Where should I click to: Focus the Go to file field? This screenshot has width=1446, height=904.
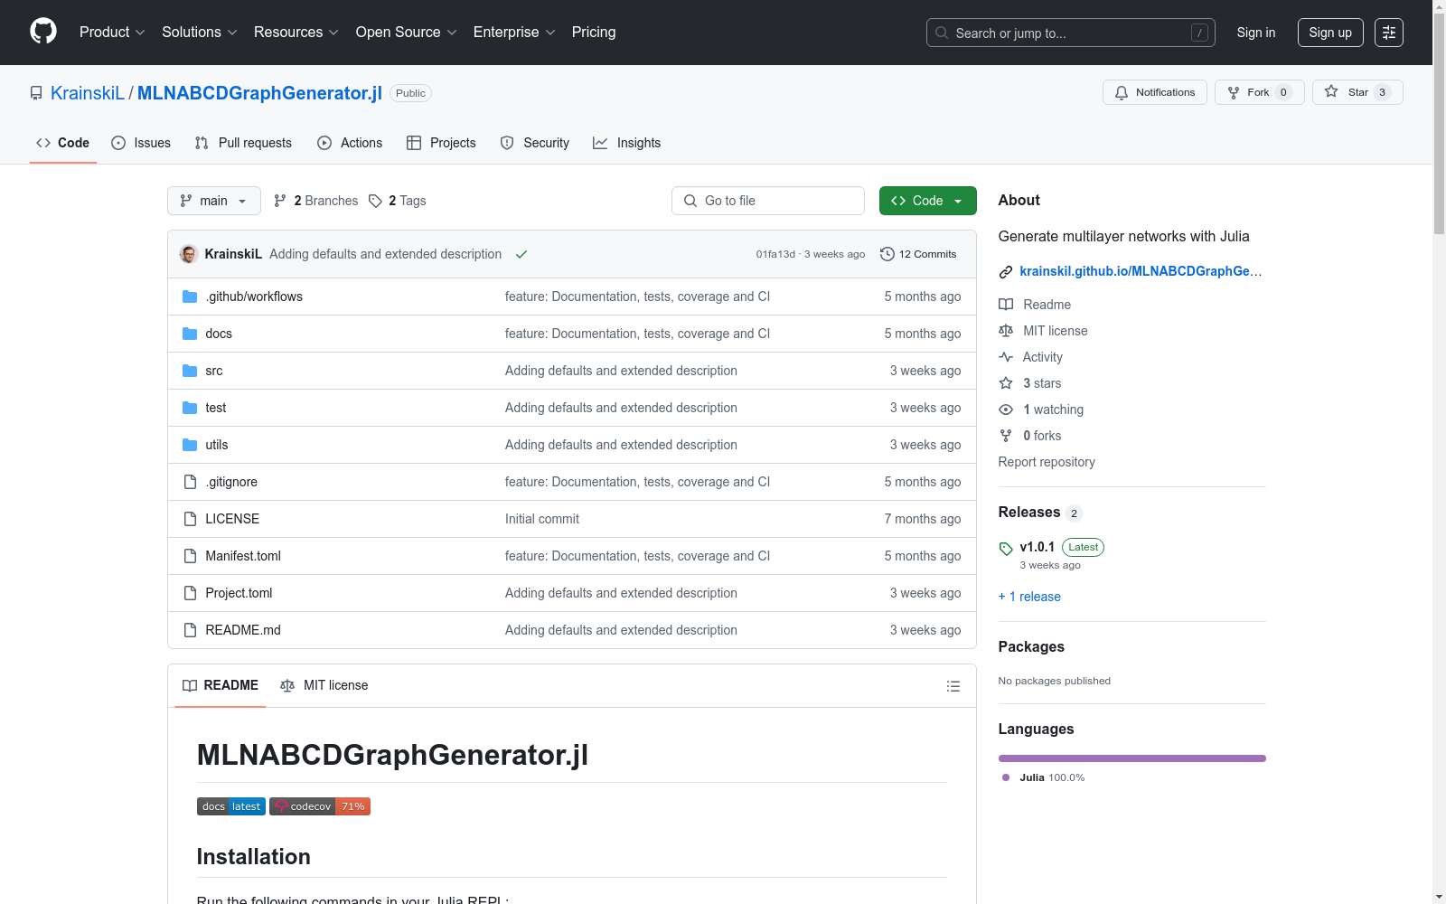point(768,201)
